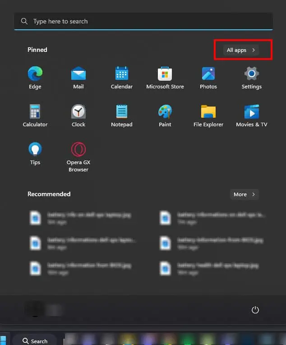This screenshot has height=345, width=286.
Task: Open the Calendar app
Action: point(121,78)
